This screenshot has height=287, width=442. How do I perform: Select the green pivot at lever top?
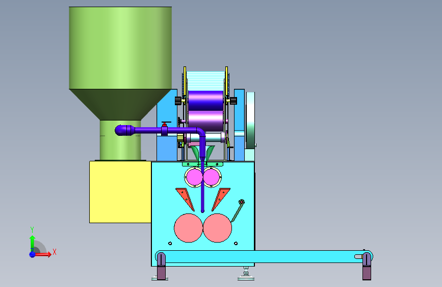tap(242, 202)
